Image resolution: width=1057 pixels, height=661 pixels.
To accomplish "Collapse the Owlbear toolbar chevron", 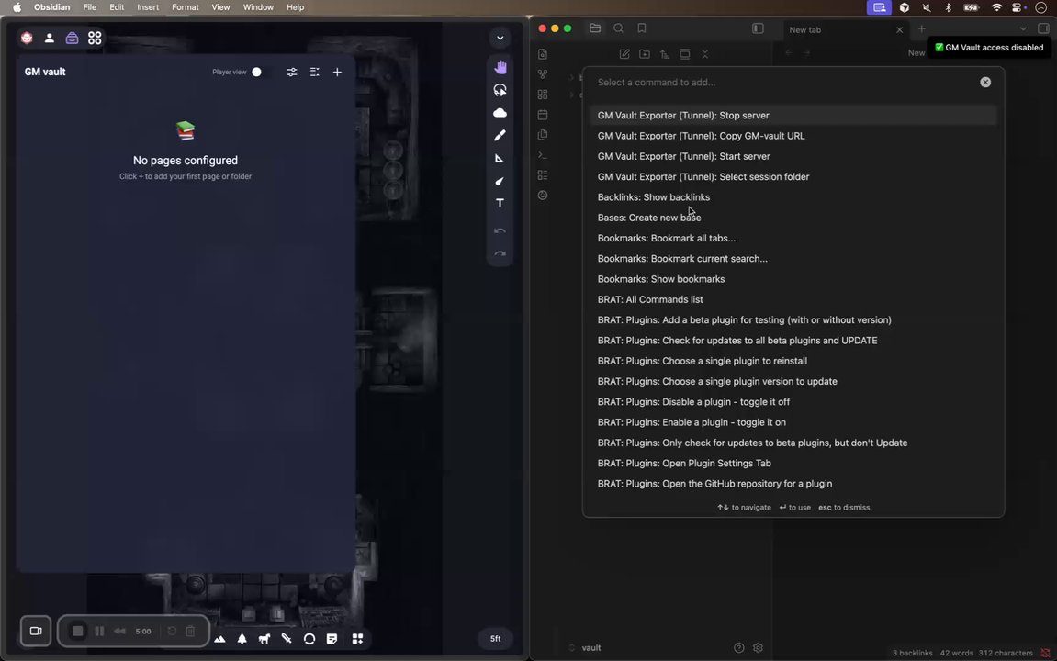I will [500, 39].
